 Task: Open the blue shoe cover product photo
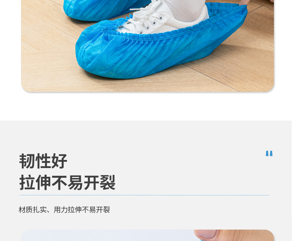tap(147, 46)
